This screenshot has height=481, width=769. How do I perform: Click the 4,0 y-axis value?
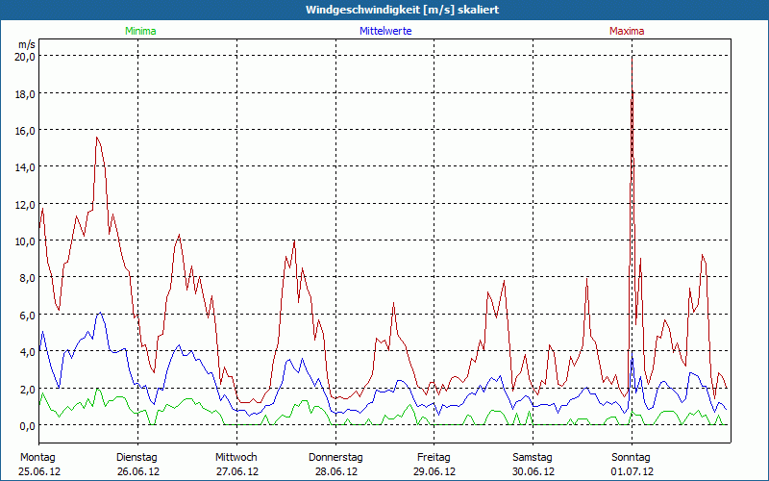(x=28, y=352)
